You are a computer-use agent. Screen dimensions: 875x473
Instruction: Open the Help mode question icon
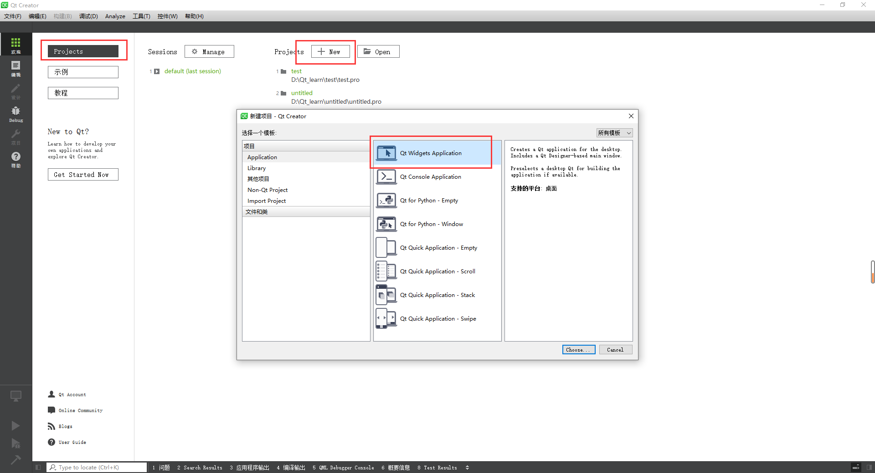coord(16,159)
